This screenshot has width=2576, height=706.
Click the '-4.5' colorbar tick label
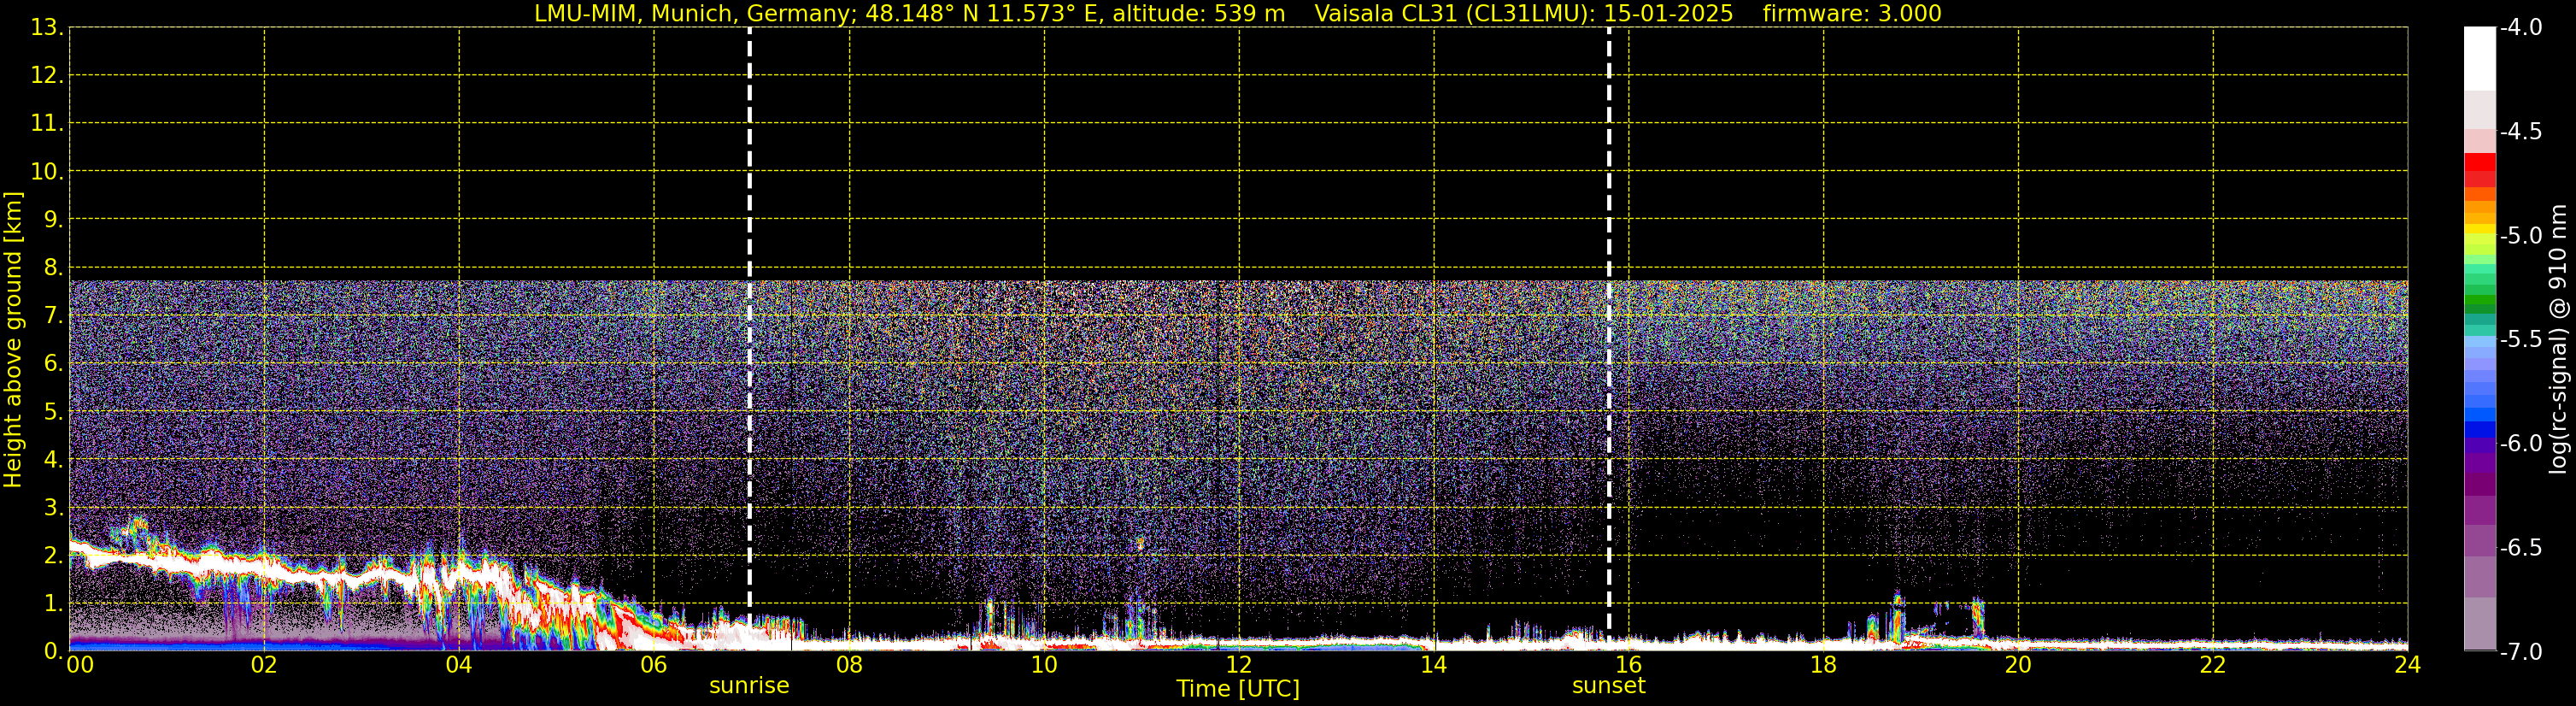point(2520,132)
